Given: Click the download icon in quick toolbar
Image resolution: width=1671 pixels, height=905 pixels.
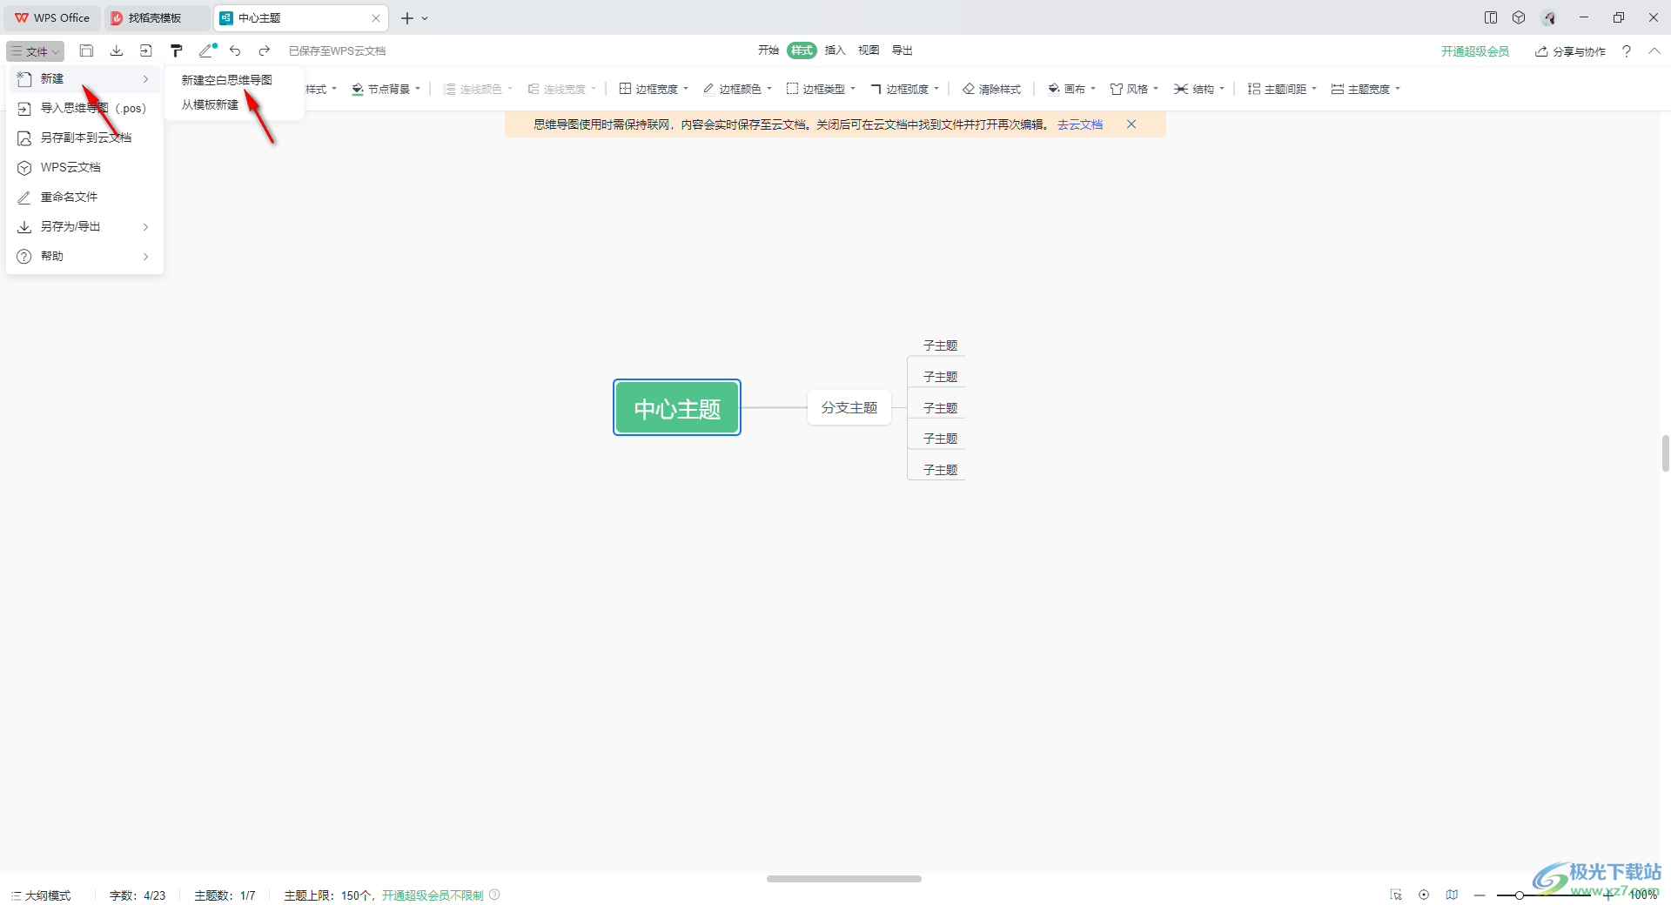Looking at the screenshot, I should click(x=117, y=50).
